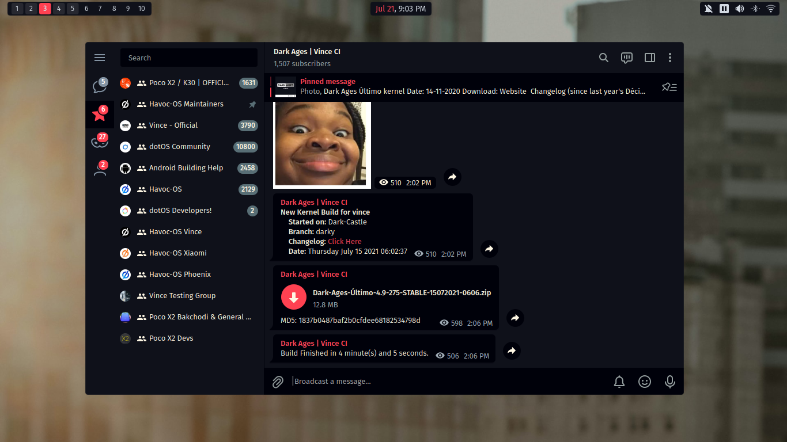
Task: Open Android Building Help chat
Action: pyautogui.click(x=189, y=168)
